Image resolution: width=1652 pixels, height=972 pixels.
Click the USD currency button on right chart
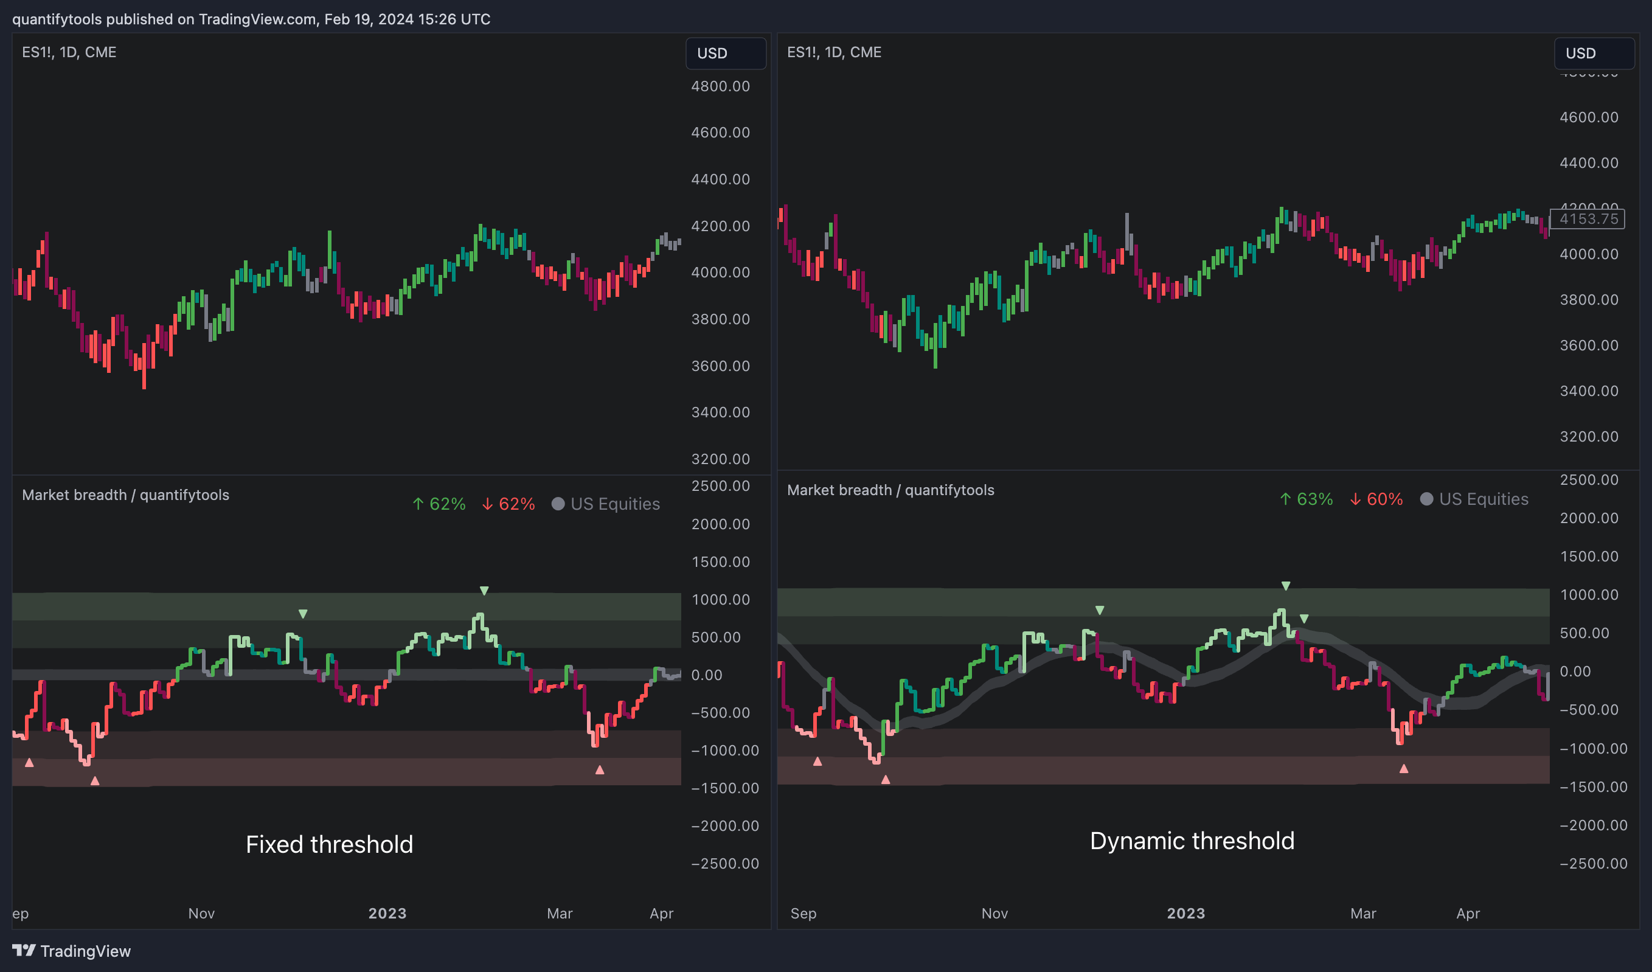pyautogui.click(x=1594, y=53)
